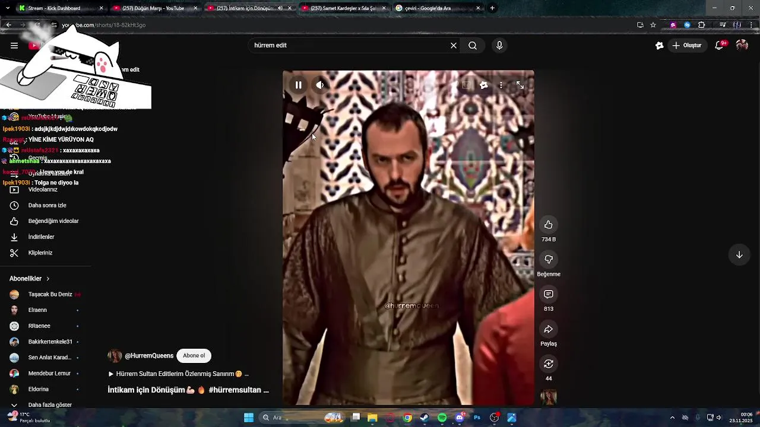Toggle captions on the Shorts player

tap(467, 85)
